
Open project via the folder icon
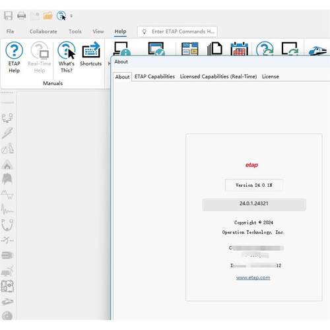point(48,16)
